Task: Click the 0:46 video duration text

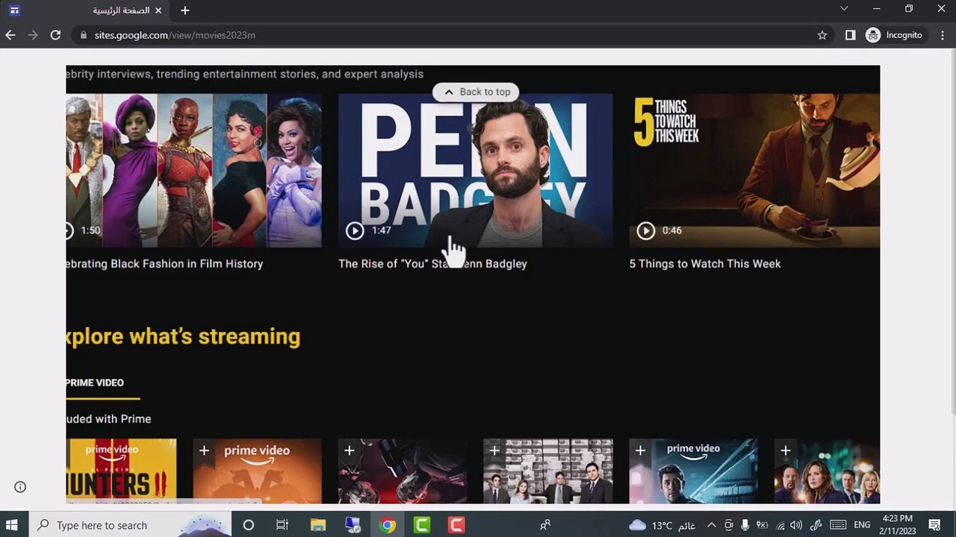Action: tap(672, 230)
